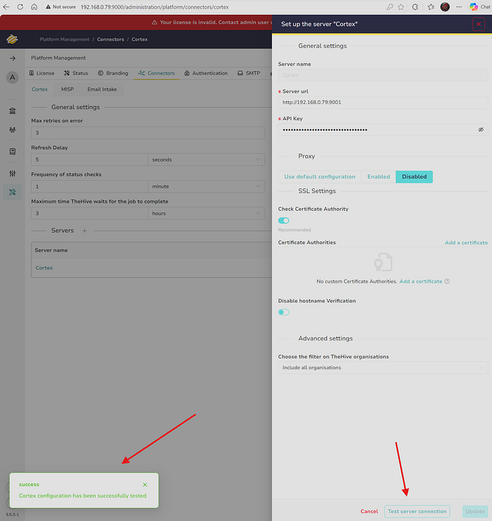Open status check minute unit dropdown
The height and width of the screenshot is (521, 492).
[x=206, y=187]
